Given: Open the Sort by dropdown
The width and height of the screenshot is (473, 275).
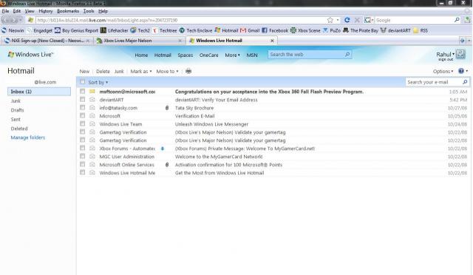Looking at the screenshot, I should pyautogui.click(x=98, y=82).
